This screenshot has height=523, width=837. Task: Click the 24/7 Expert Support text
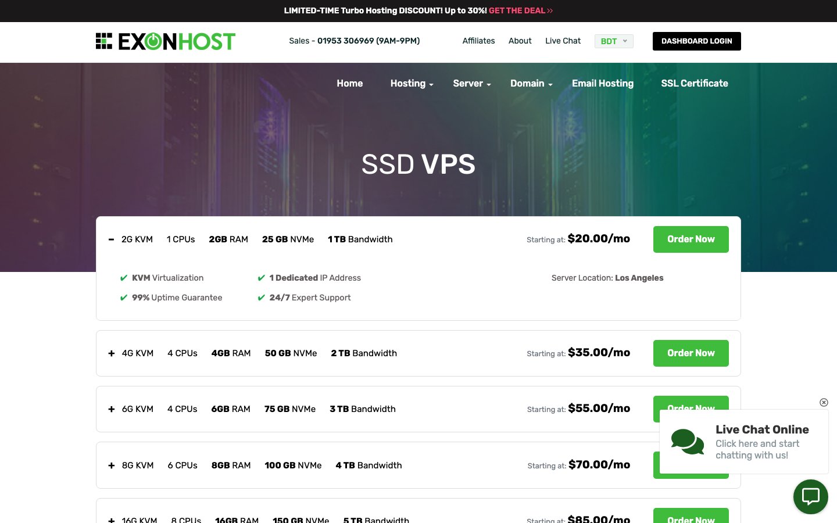(310, 298)
